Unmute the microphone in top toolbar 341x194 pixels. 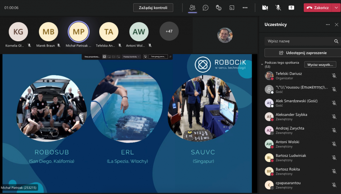pyautogui.click(x=278, y=8)
